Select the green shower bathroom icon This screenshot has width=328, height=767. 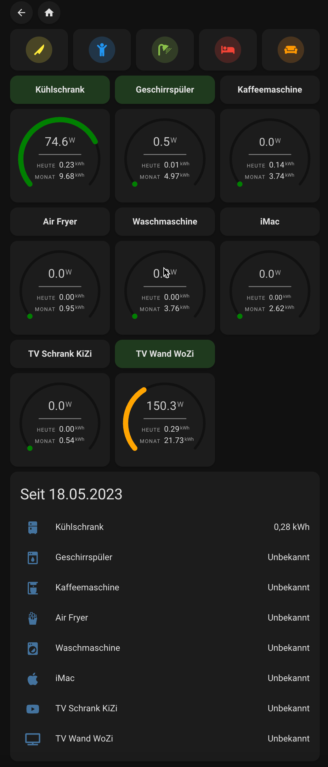165,50
